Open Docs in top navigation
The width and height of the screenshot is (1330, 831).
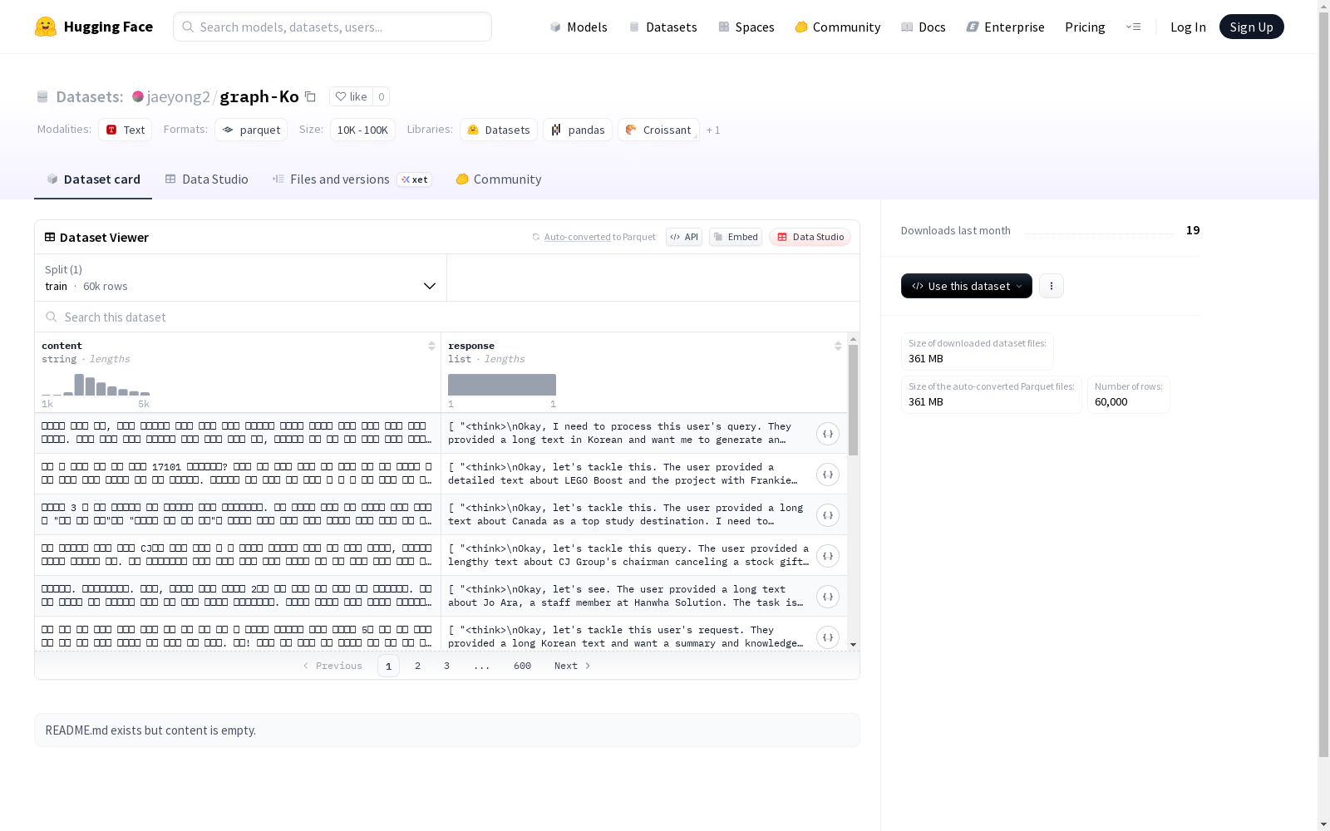coord(923,27)
